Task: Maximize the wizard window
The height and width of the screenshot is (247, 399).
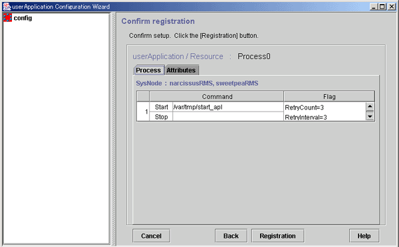Action: [x=382, y=7]
